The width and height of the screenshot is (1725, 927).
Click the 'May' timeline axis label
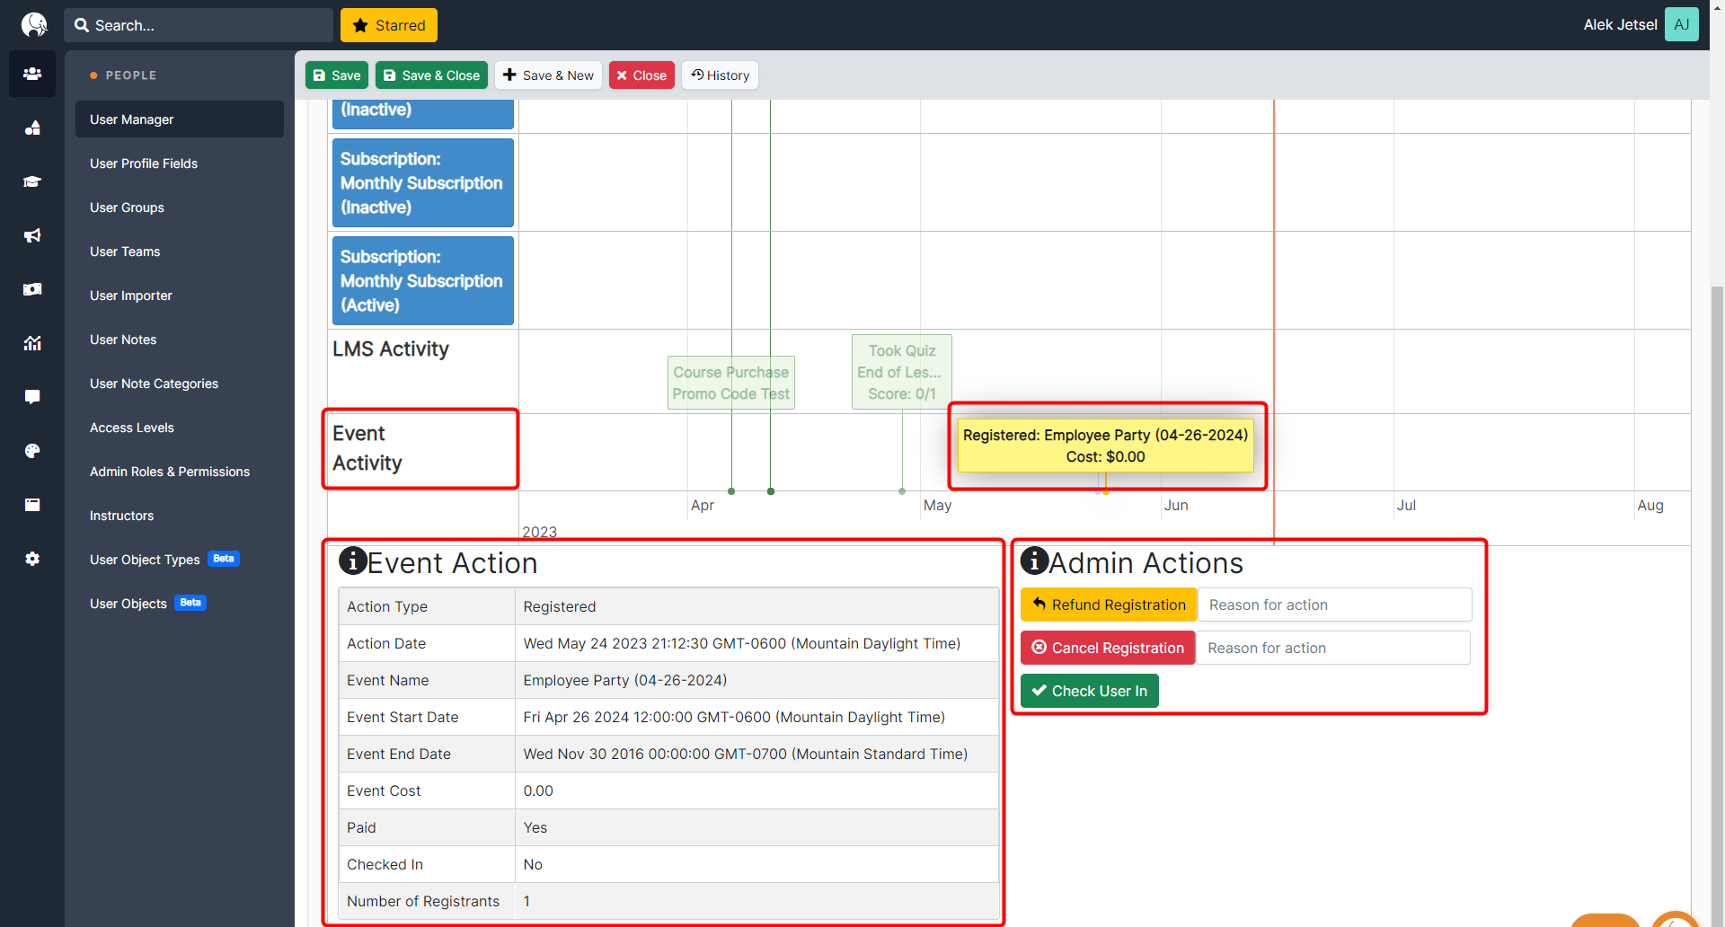point(937,505)
